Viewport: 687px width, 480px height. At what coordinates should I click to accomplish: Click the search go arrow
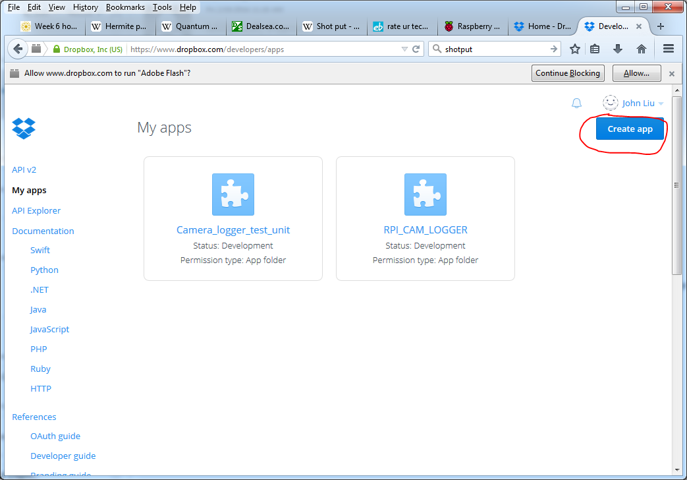[554, 49]
